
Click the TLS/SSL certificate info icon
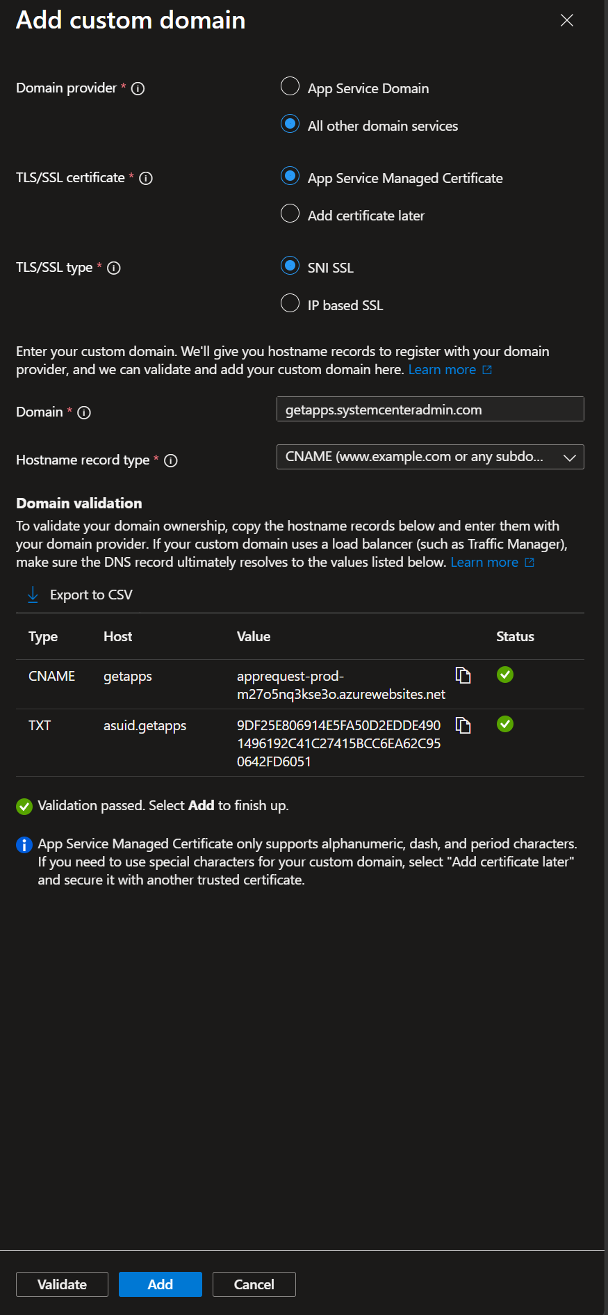coord(146,178)
